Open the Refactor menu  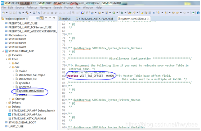[x=32, y=8]
